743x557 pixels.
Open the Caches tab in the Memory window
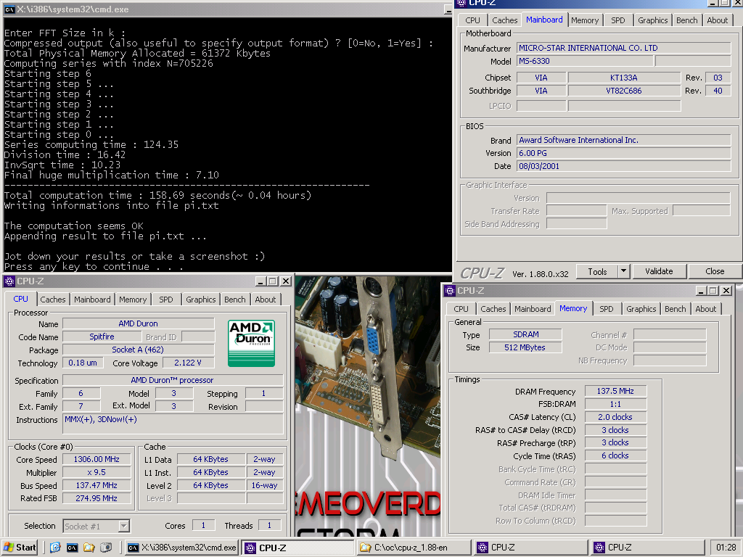click(493, 309)
